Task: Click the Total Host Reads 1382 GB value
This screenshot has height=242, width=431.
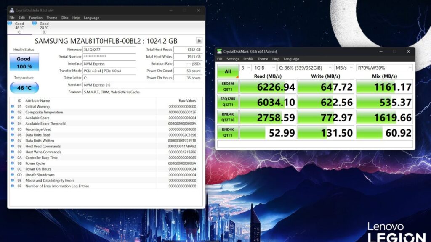Action: tap(188, 50)
